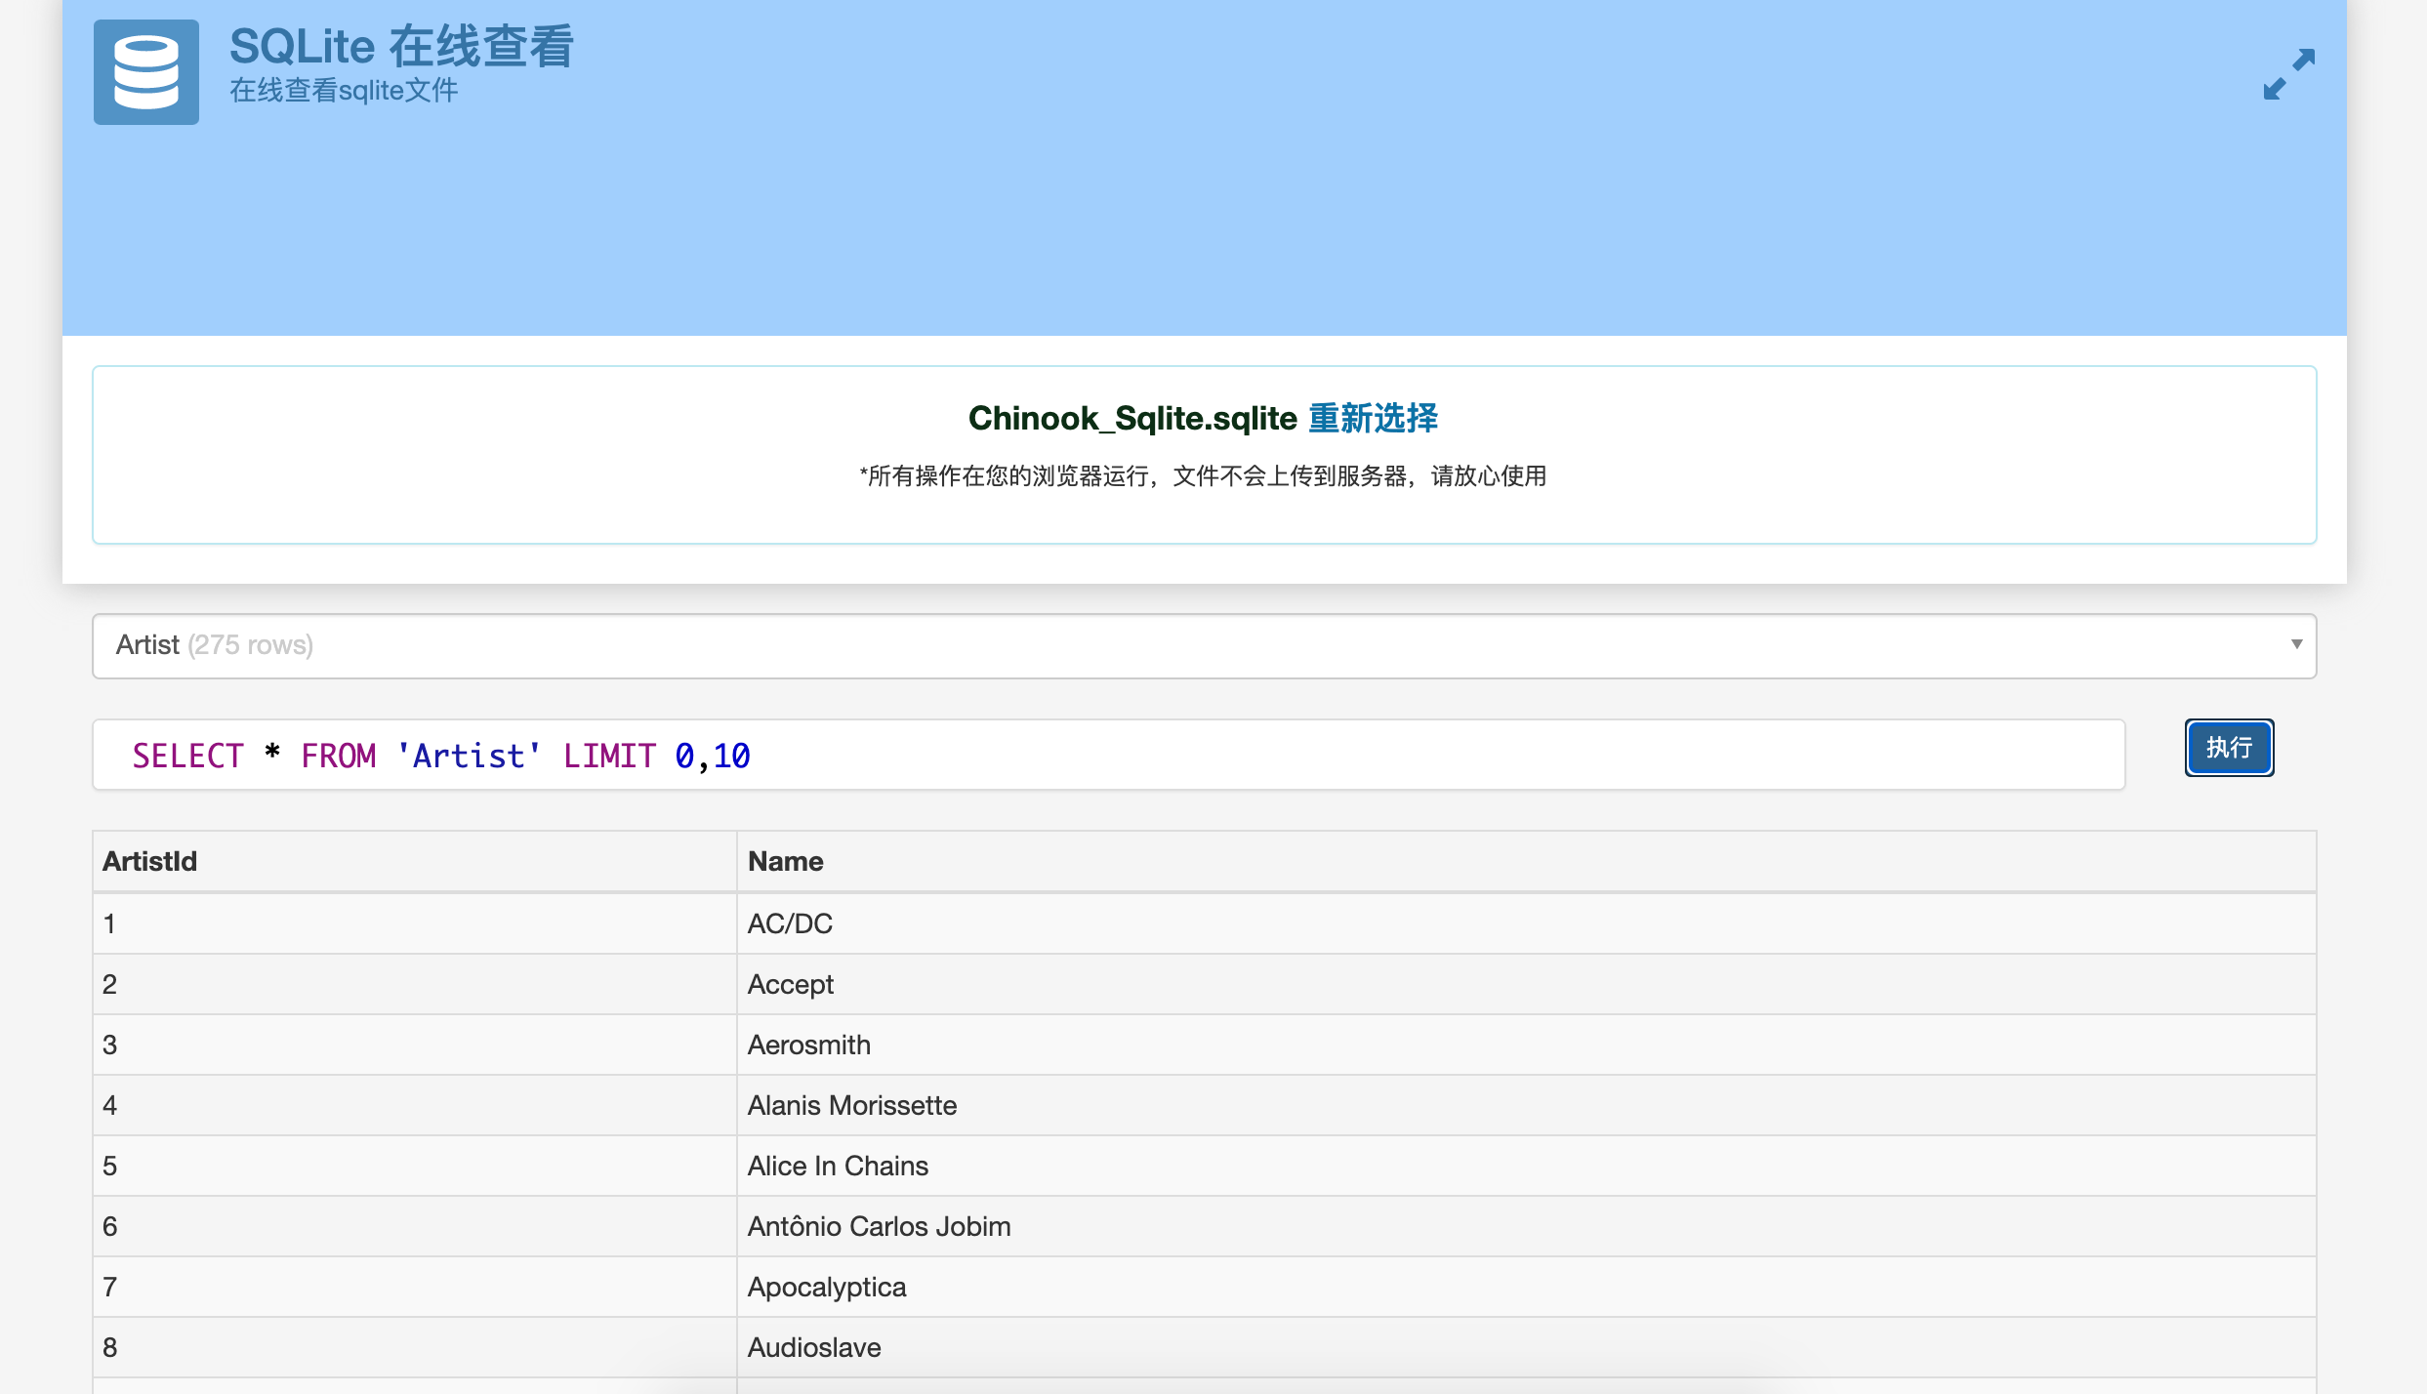
Task: Select the Alice In Chains cell
Action: coord(838,1165)
